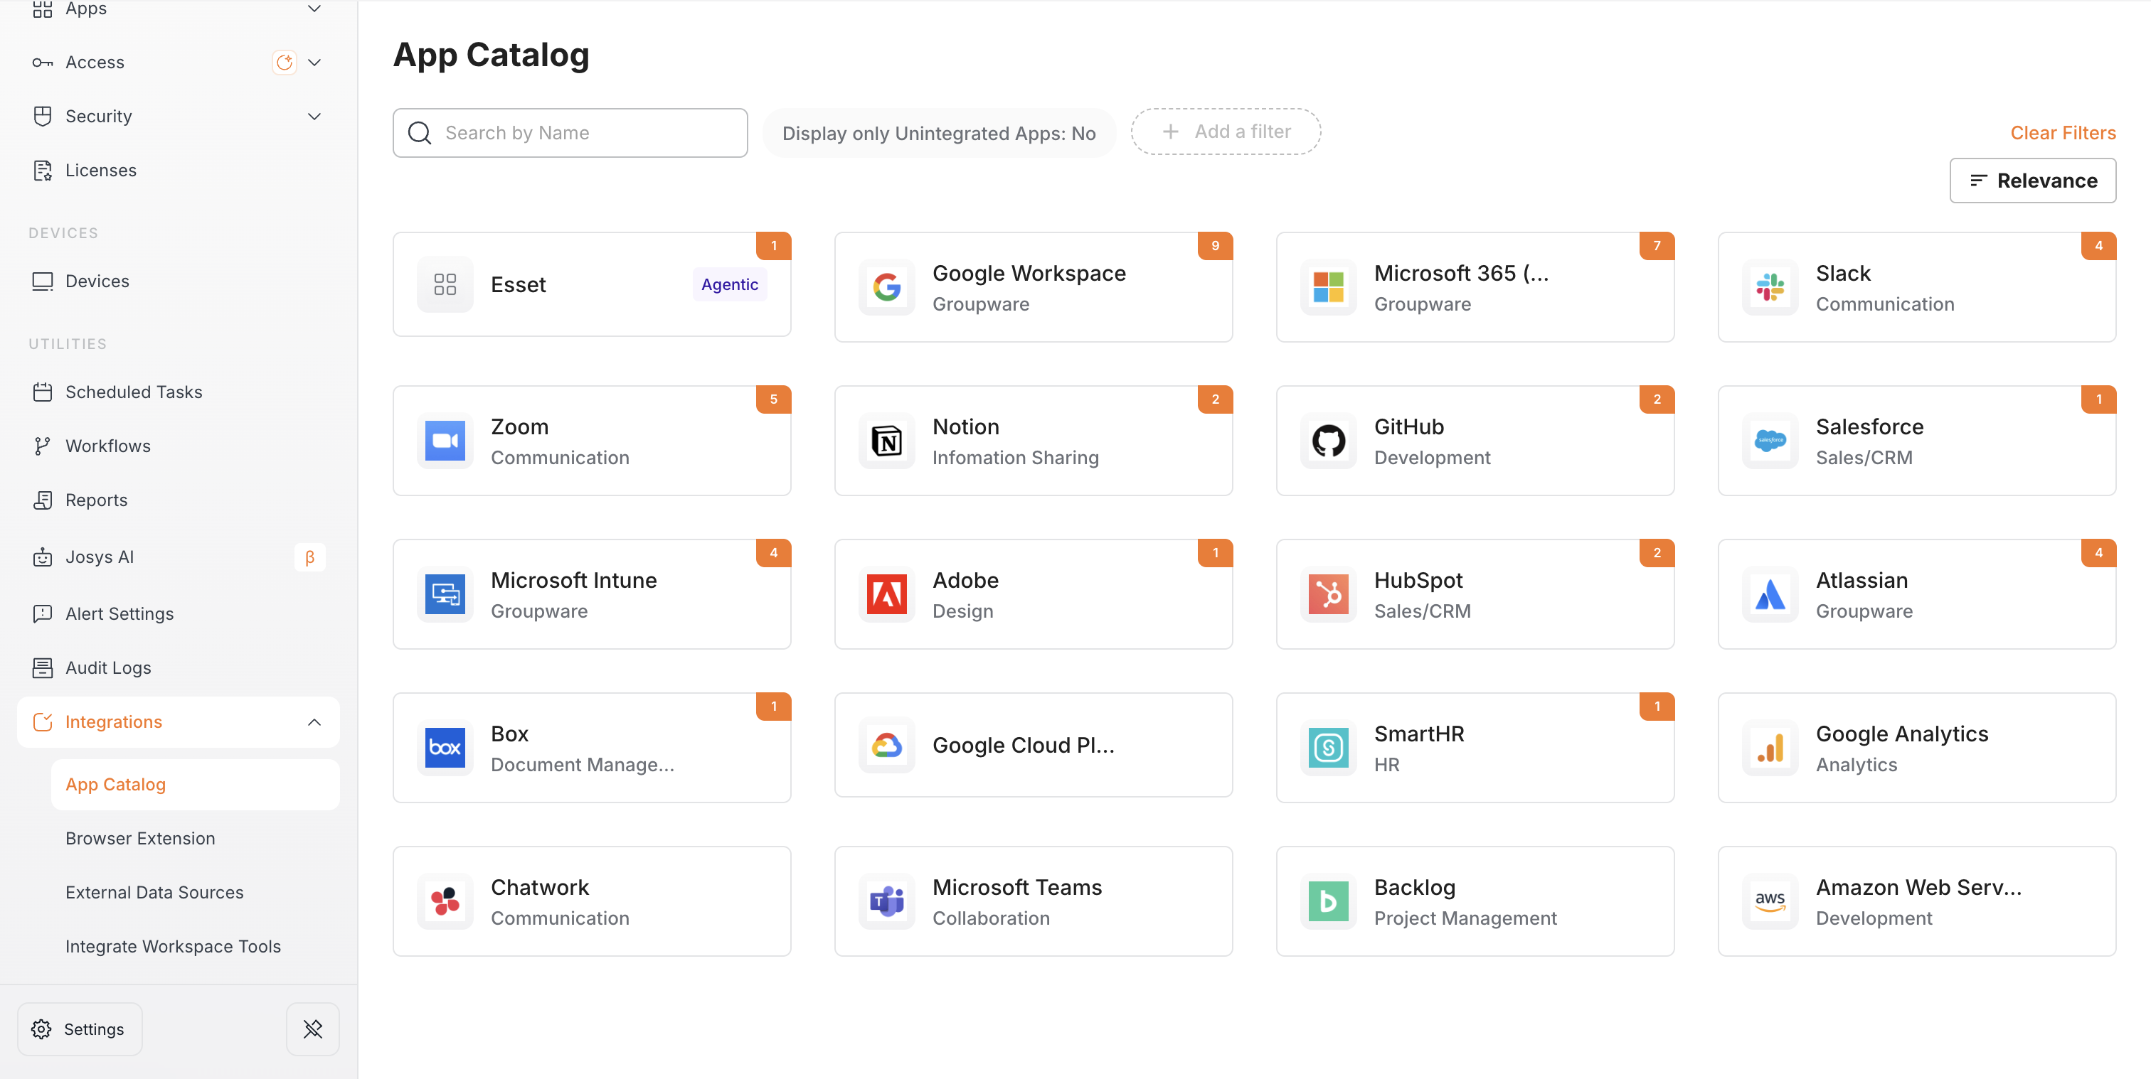Click the Adobe red logo icon
The width and height of the screenshot is (2151, 1079).
pyautogui.click(x=887, y=594)
